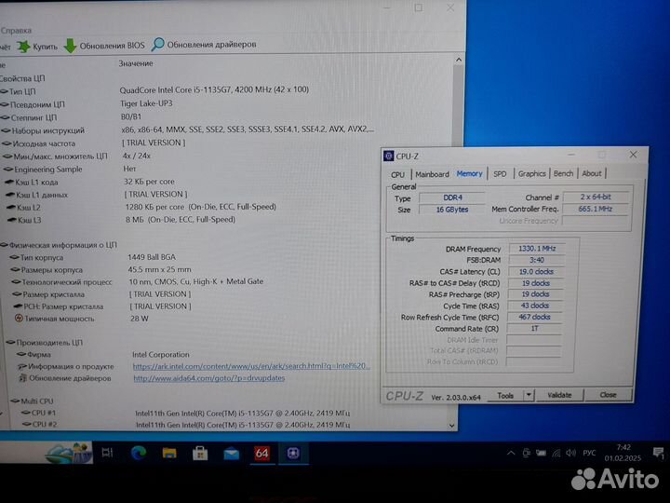Click the Tools button in CPU-Z
Viewport: 670px width, 503px height.
(x=505, y=396)
